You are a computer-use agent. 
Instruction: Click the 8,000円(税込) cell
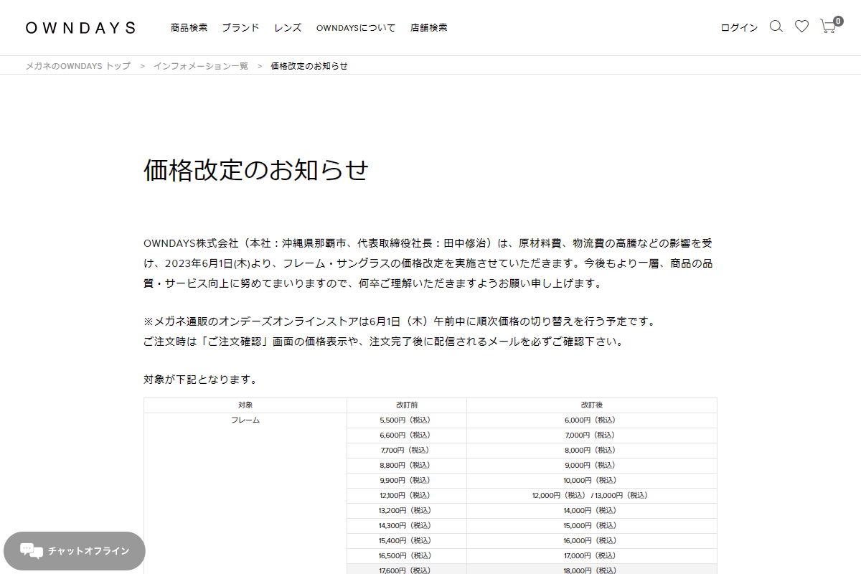(x=592, y=450)
